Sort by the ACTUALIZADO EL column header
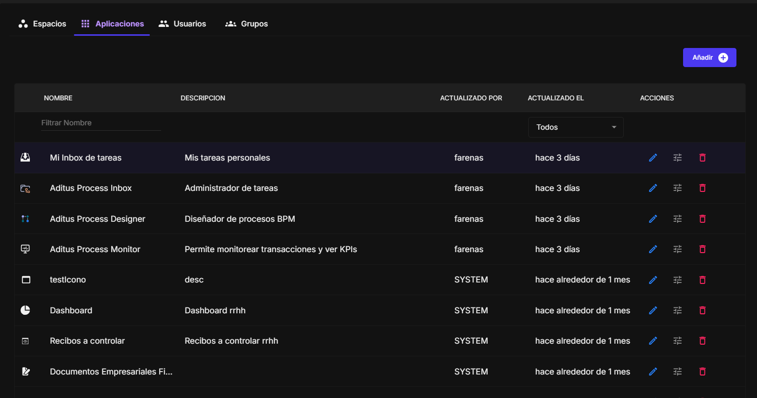 click(556, 98)
